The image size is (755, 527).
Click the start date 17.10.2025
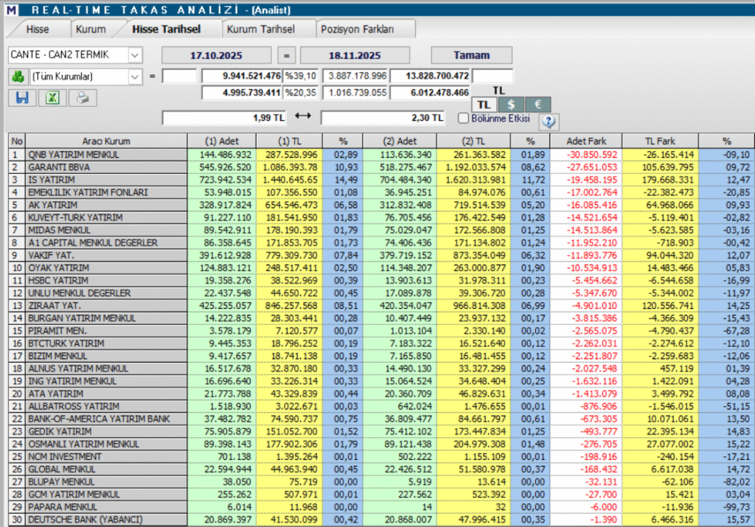[x=215, y=55]
